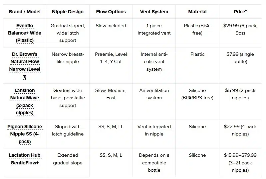Open Pigeon Silicone Nipple SS link
This screenshot has width=266, height=179.
(25, 134)
